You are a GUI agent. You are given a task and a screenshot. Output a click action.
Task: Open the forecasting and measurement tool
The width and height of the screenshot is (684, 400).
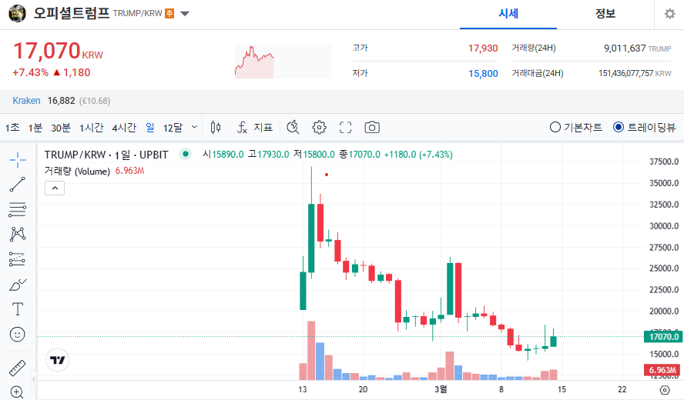18,259
